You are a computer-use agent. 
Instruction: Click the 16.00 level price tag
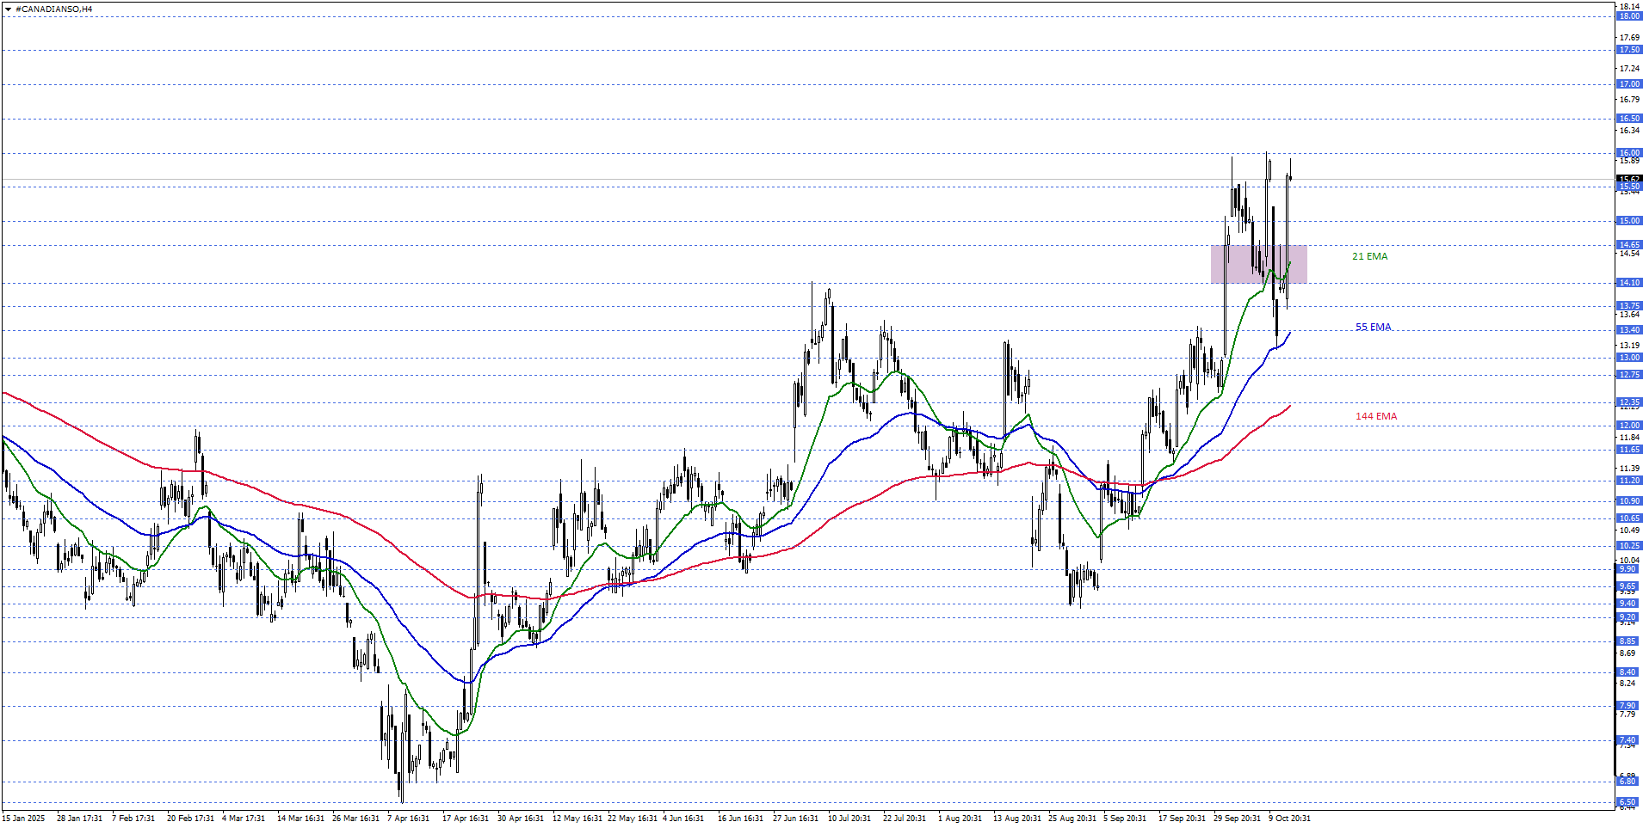tap(1628, 153)
